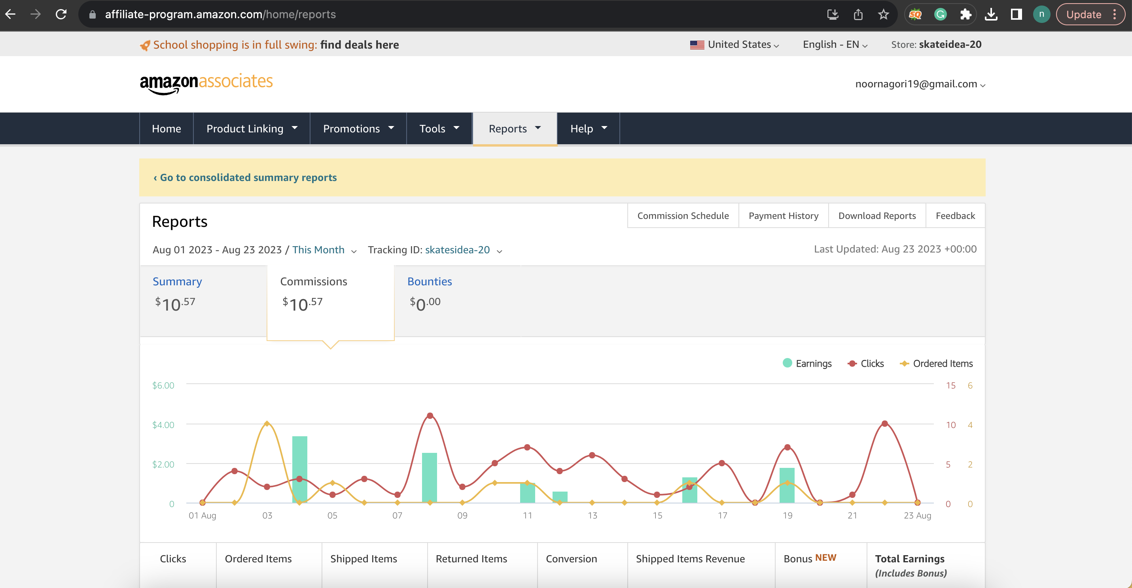
Task: Open the United States country dropdown
Action: (735, 45)
